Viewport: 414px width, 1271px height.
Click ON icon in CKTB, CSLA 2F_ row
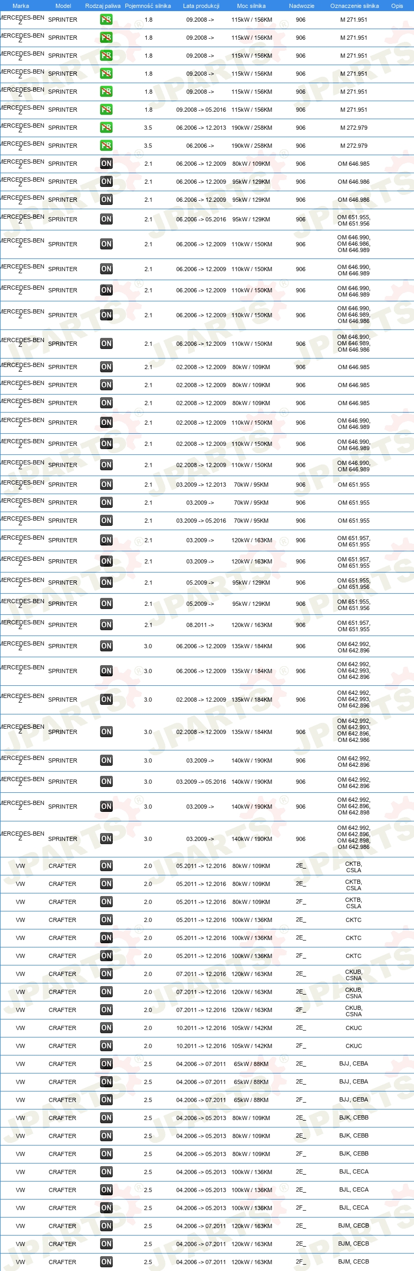(106, 902)
